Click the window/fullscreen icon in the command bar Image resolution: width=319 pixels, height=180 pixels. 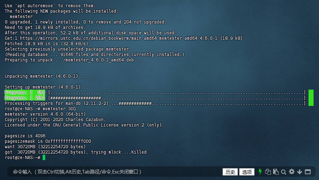tap(307, 172)
